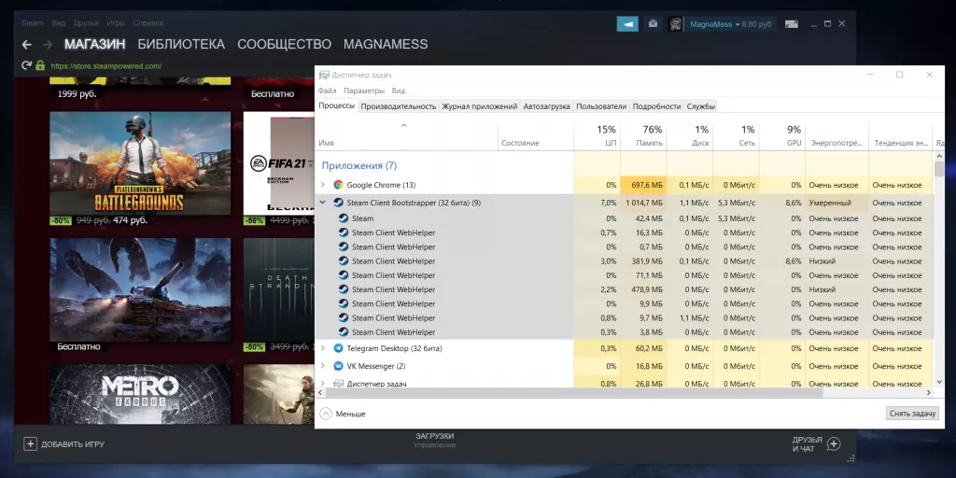Click the Steam child process icon

point(344,218)
